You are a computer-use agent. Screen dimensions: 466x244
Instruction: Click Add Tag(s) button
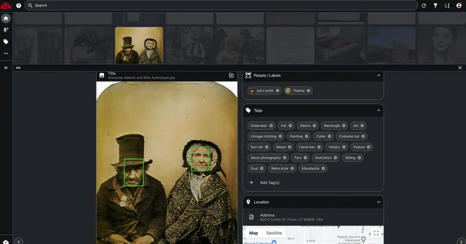(x=269, y=183)
